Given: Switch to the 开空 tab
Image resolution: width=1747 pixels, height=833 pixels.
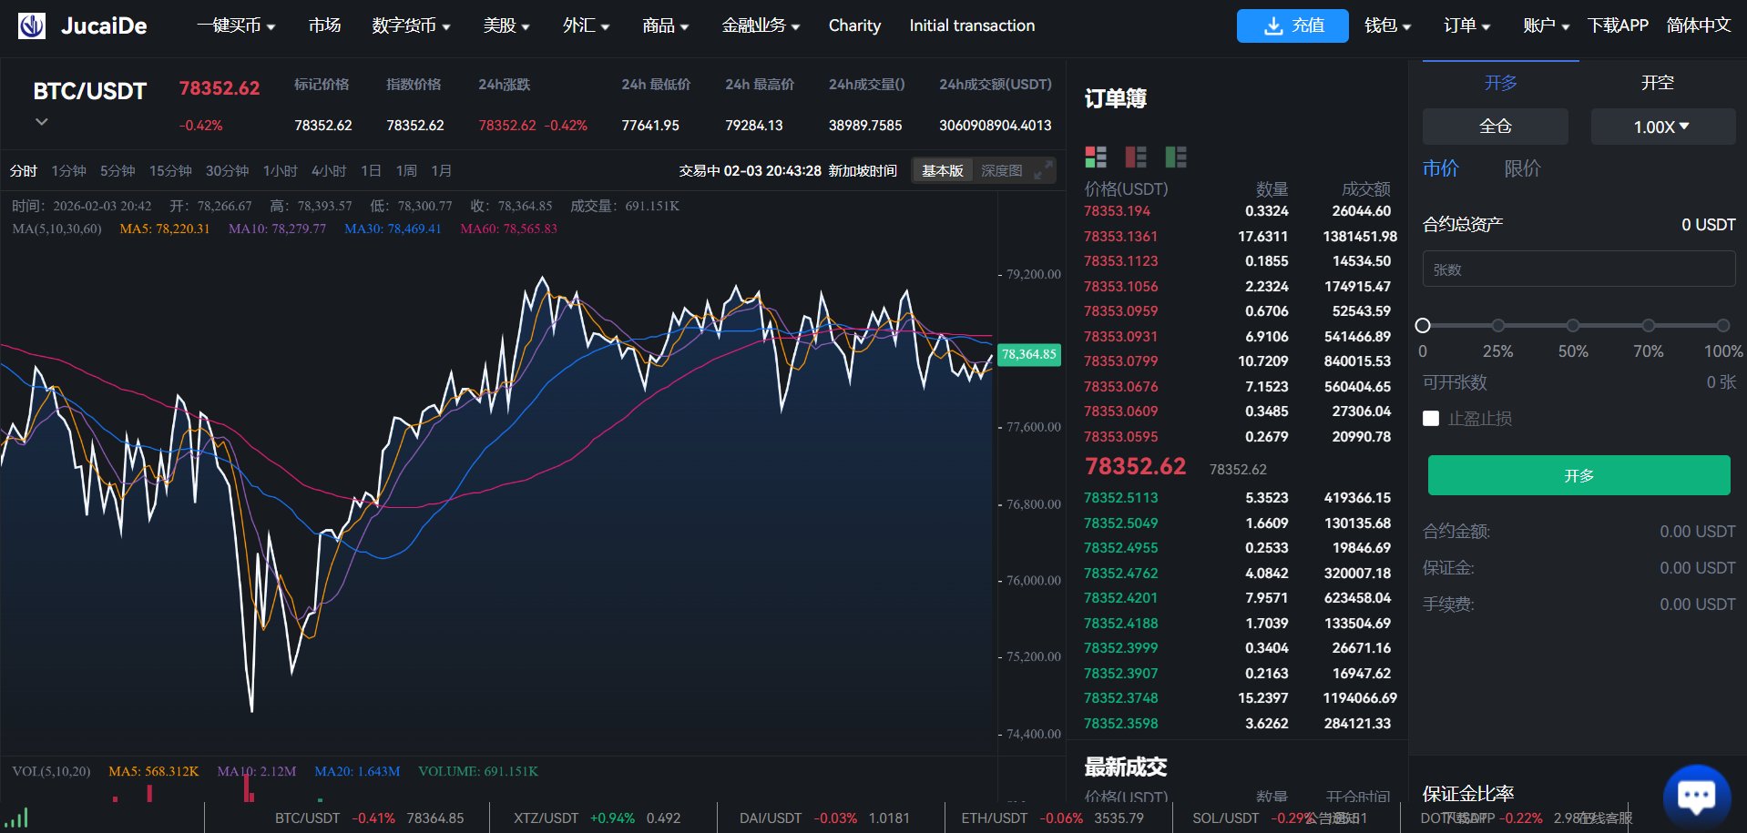Looking at the screenshot, I should [1657, 83].
